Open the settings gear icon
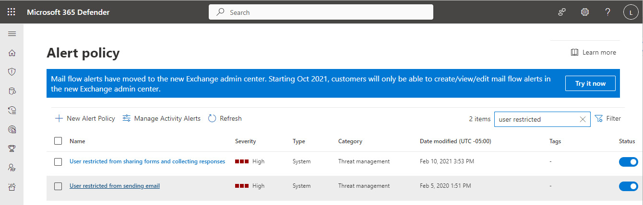 pyautogui.click(x=584, y=12)
